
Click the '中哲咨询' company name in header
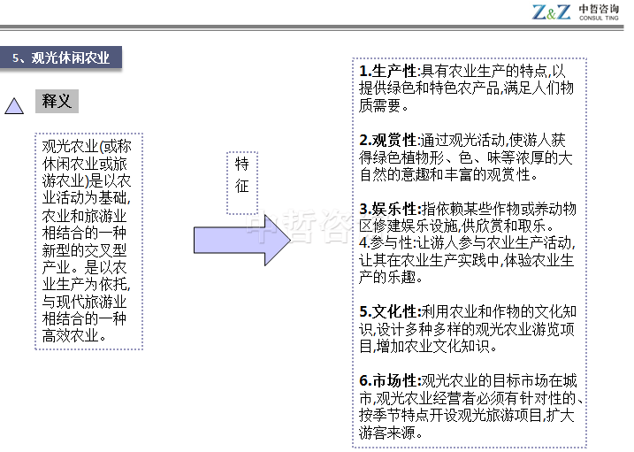(x=599, y=9)
